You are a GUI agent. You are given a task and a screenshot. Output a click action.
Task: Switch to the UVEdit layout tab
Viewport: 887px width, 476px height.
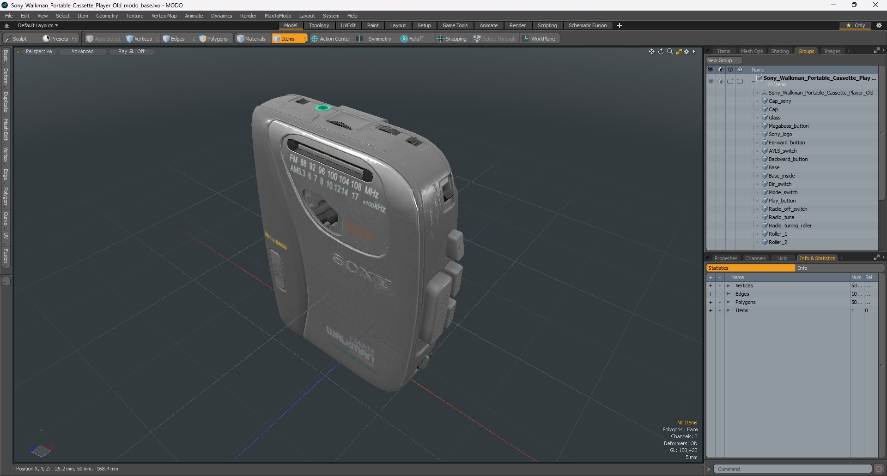[x=348, y=26]
